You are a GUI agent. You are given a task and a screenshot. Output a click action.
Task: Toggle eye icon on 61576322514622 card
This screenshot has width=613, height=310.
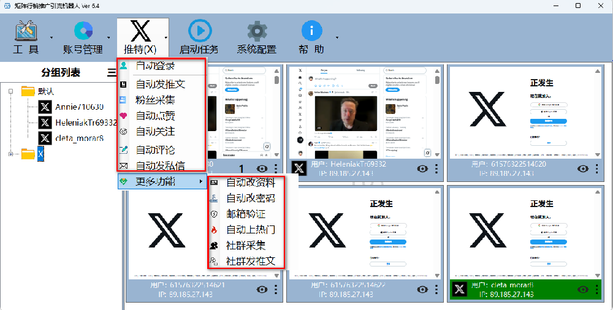[422, 289]
